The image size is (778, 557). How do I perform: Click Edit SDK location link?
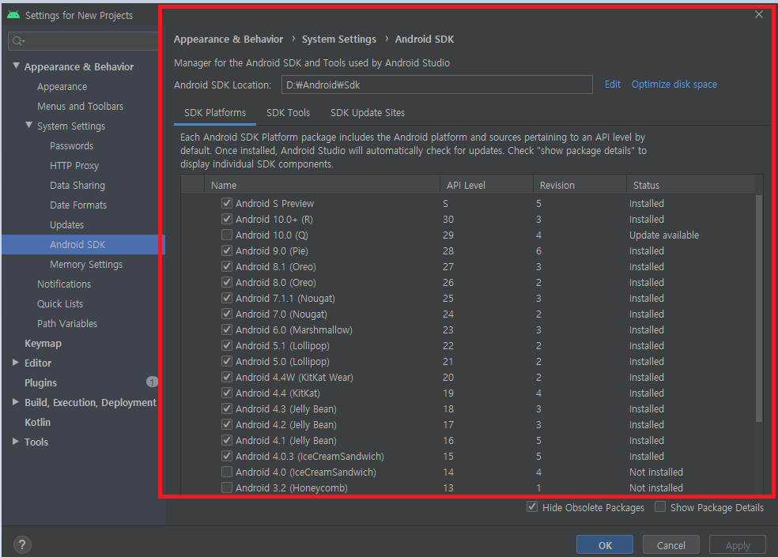612,85
